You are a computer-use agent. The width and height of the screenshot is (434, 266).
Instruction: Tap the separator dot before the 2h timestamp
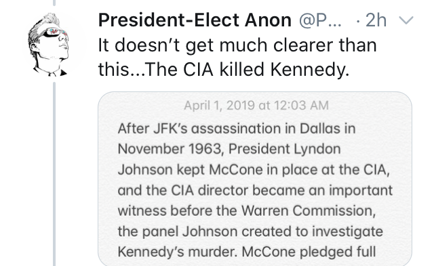tap(359, 21)
